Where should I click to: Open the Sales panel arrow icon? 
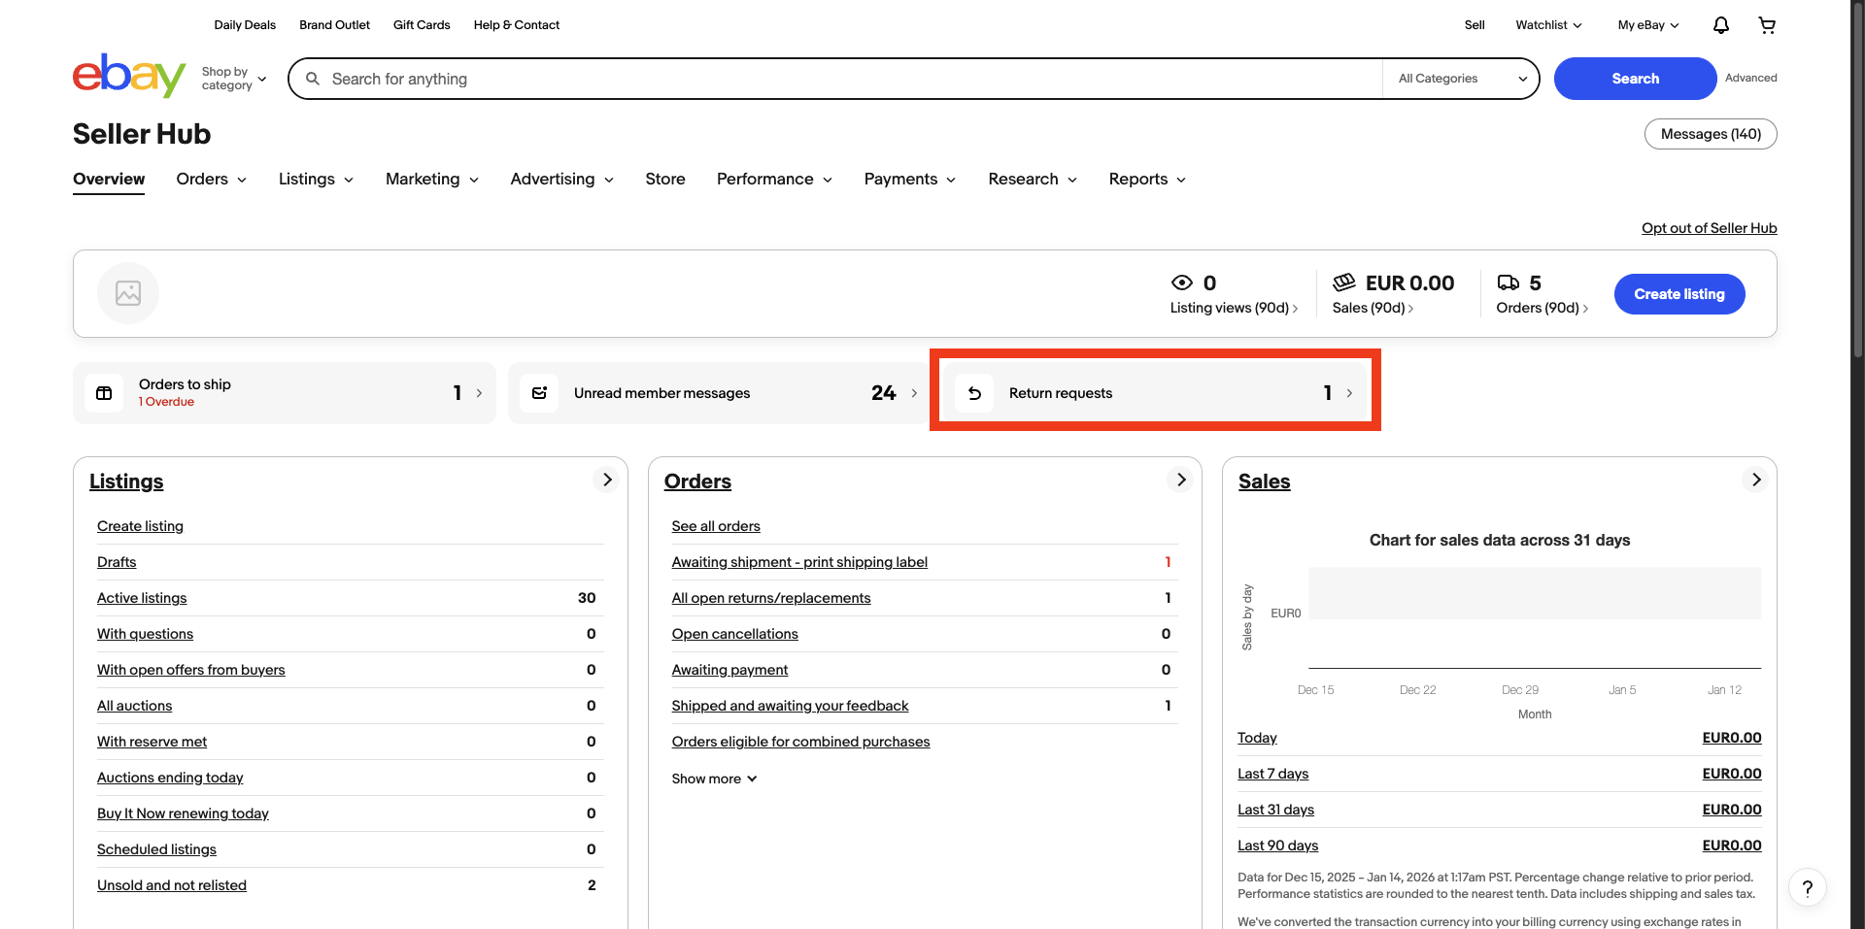(x=1755, y=480)
